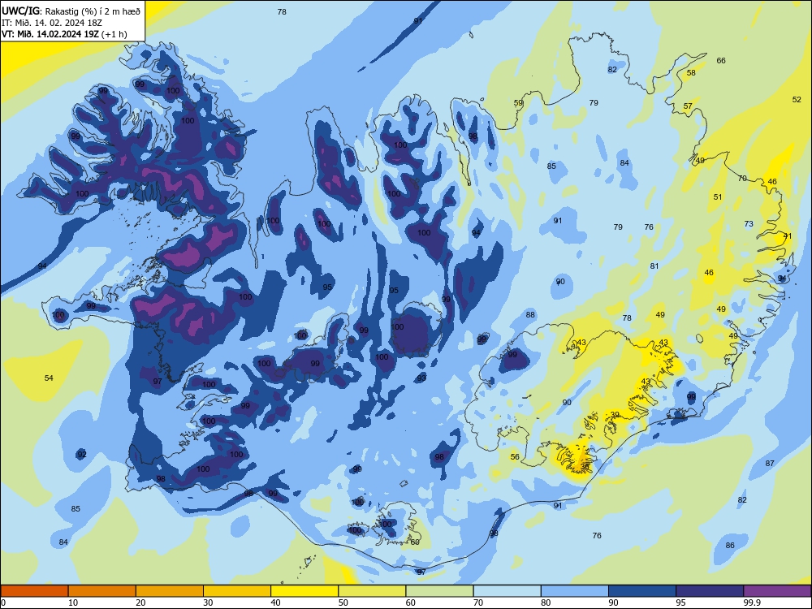
Task: Click the humidity value 51 on the map
Action: [x=718, y=197]
